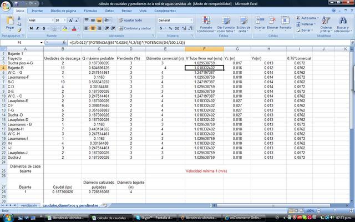Click the currency $ format icon

point(161,28)
